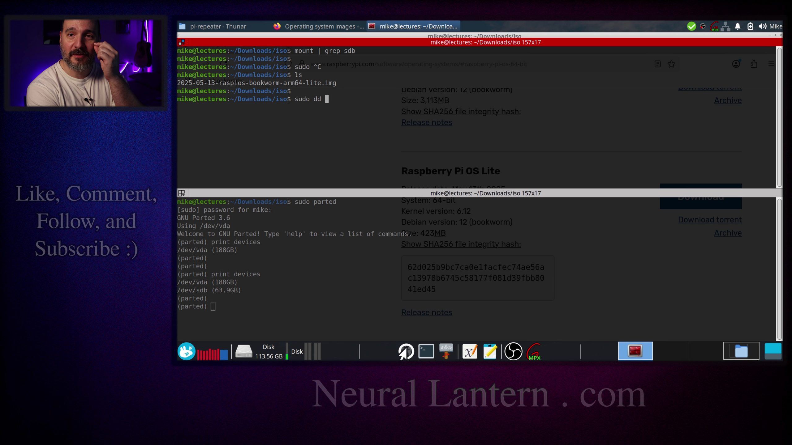Click the last (parted) prompt with cursor
792x445 pixels.
point(196,306)
